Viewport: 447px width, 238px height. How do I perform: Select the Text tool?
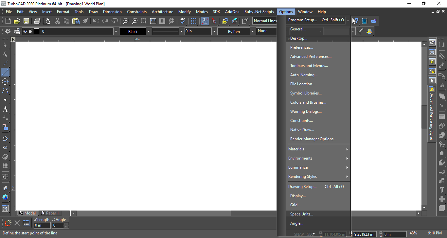point(5,109)
